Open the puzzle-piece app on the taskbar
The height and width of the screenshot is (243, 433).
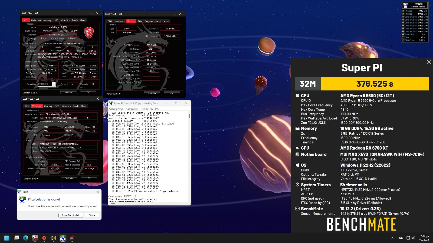(x=35, y=238)
